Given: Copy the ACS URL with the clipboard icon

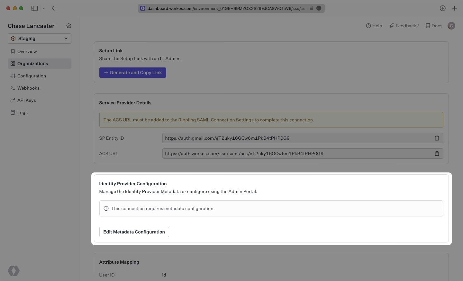Looking at the screenshot, I should click(437, 153).
